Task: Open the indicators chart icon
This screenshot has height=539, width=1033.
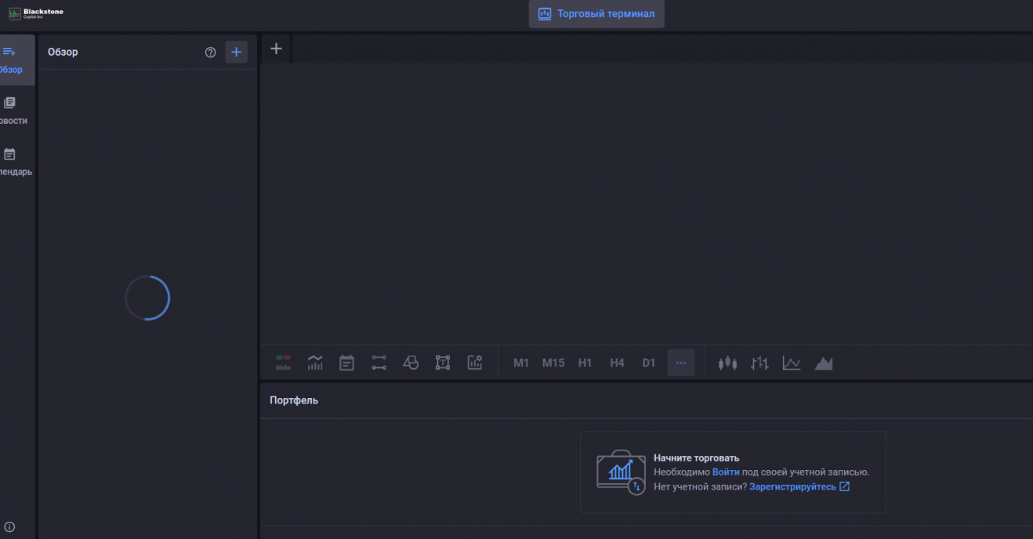Action: 315,363
